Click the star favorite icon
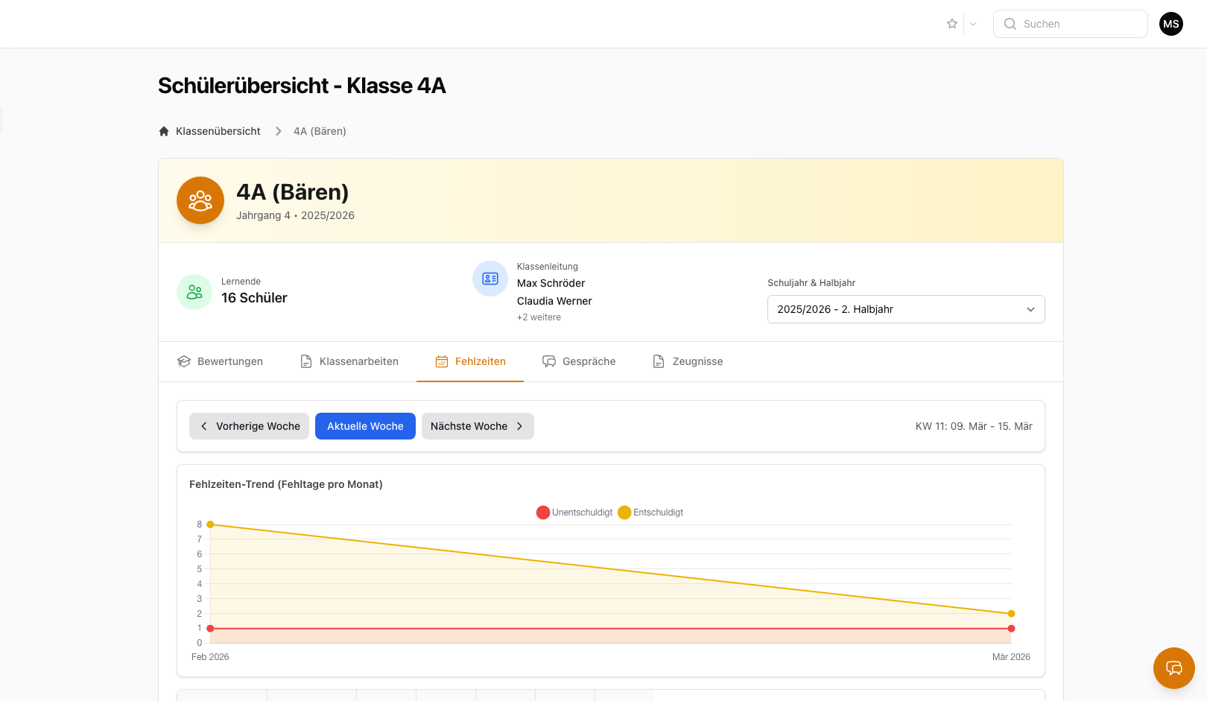 [951, 24]
